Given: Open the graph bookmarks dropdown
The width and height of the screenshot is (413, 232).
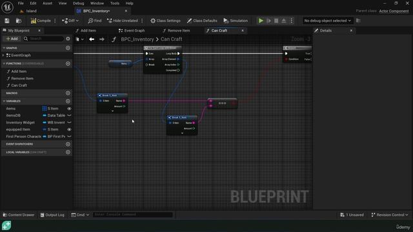Looking at the screenshot, I should point(79,39).
